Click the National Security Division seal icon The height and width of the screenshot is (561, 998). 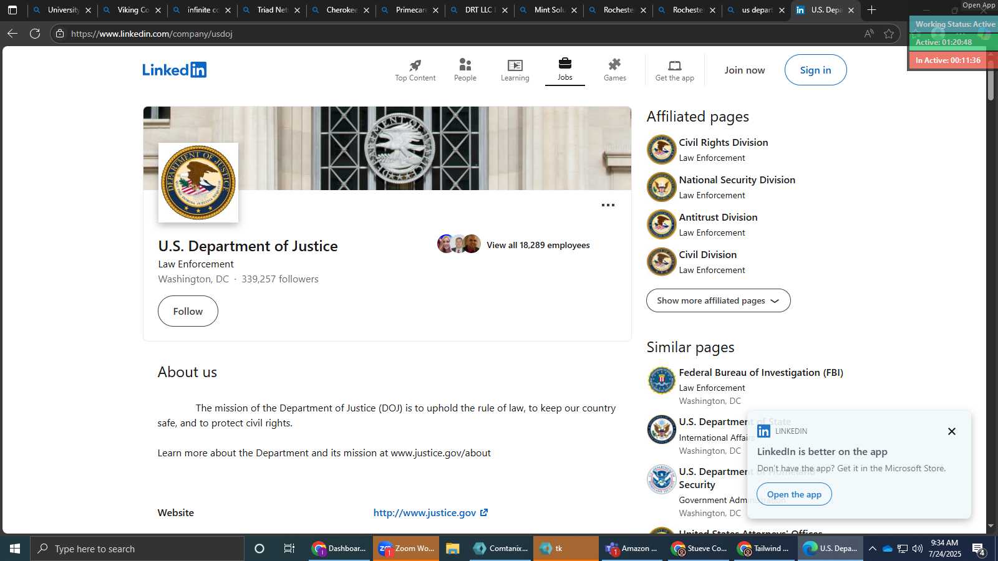pyautogui.click(x=661, y=187)
